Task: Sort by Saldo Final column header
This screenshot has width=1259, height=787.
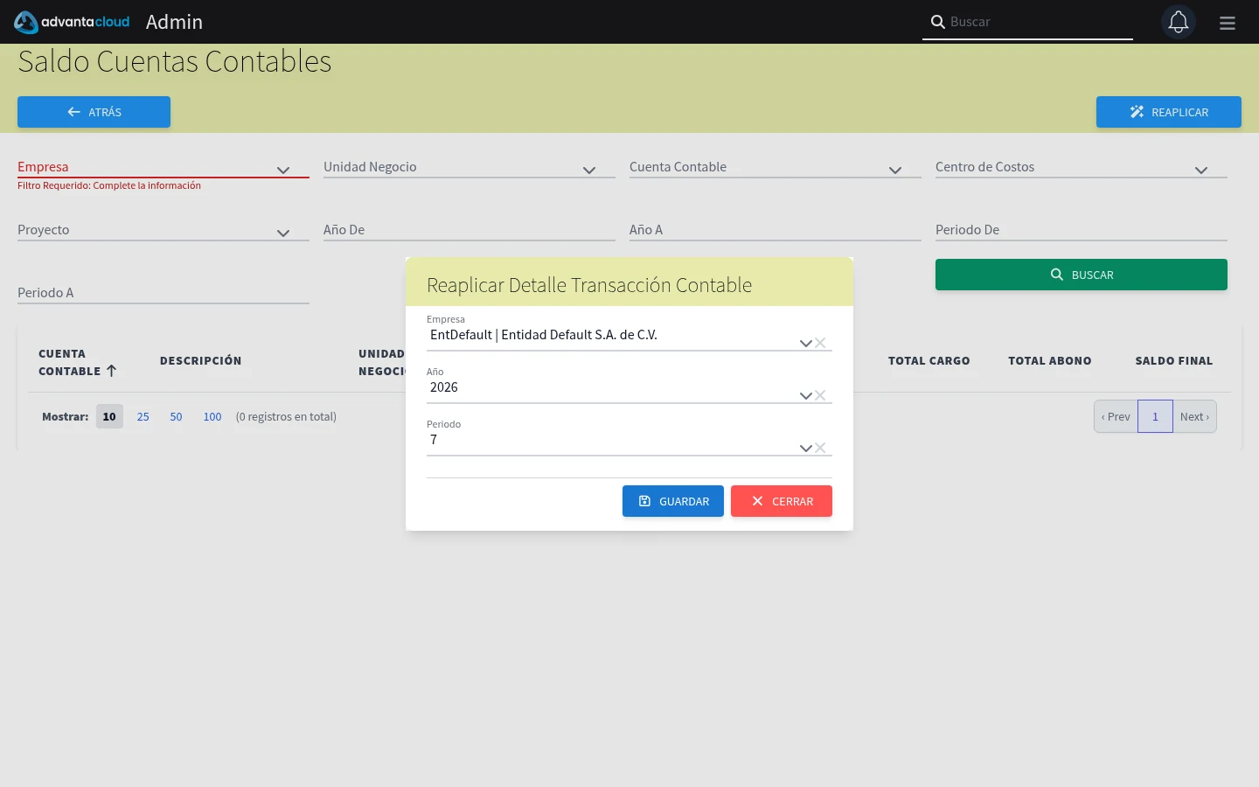Action: pos(1174,360)
